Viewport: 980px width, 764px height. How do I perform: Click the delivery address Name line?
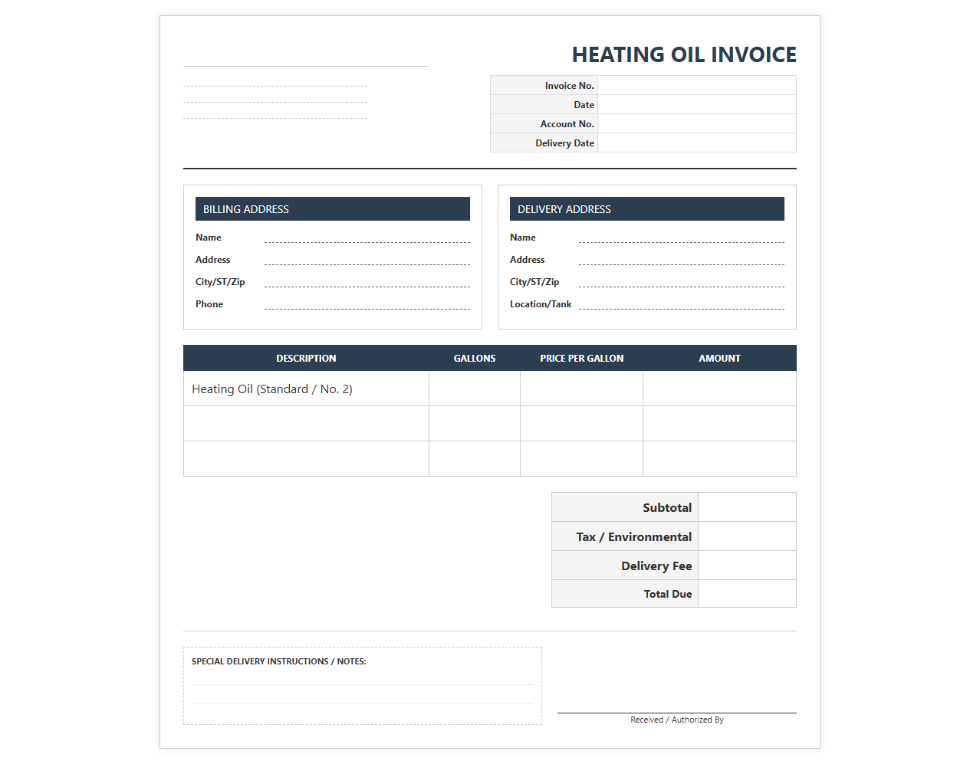coord(682,238)
